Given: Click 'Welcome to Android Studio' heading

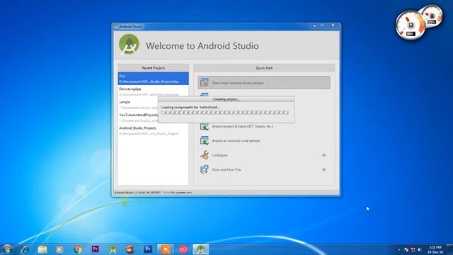Looking at the screenshot, I should click(202, 45).
